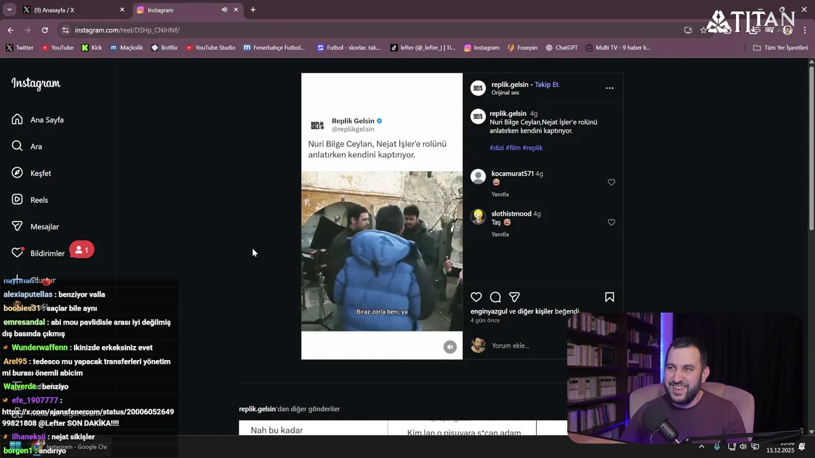Open ChatGPT bookmark
815x458 pixels.
(562, 48)
